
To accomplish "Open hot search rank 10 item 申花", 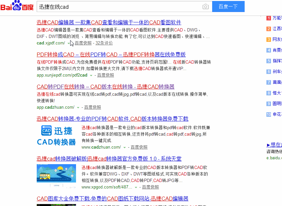I will tap(277, 115).
